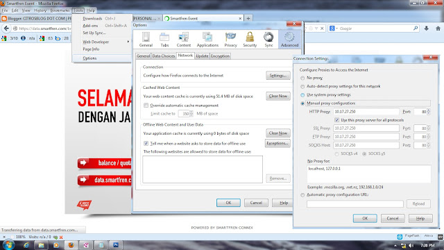The height and width of the screenshot is (250, 444).
Task: Adjust the Limit cache to spinner
Action: pyautogui.click(x=191, y=114)
